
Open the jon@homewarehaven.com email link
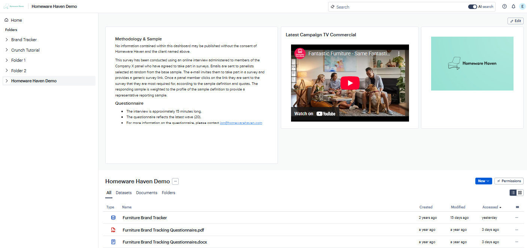[x=241, y=123]
